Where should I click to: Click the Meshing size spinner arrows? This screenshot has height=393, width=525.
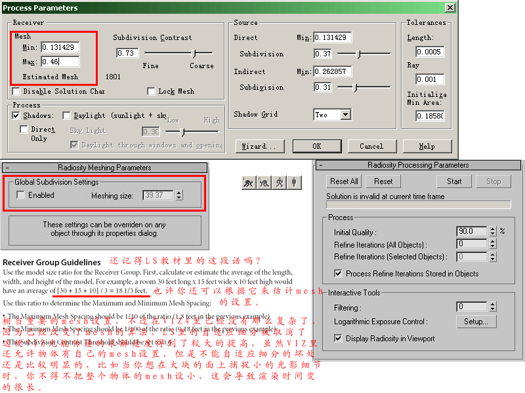coord(179,195)
